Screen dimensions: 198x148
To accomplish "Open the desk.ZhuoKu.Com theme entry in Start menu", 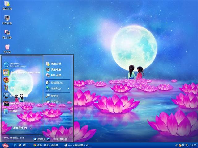I will pos(21,72).
